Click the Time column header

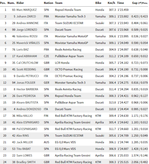click(x=120, y=3)
